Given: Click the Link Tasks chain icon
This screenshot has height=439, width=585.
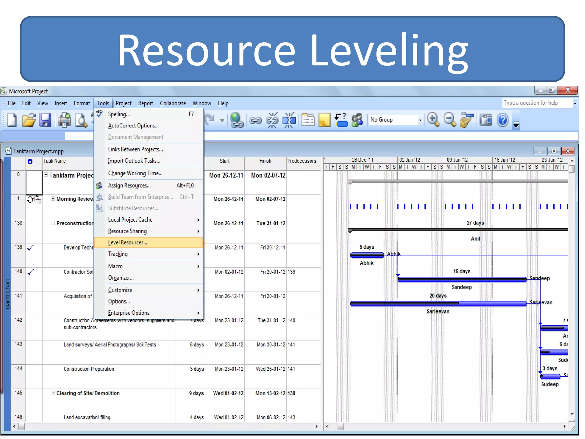Looking at the screenshot, I should (x=255, y=120).
